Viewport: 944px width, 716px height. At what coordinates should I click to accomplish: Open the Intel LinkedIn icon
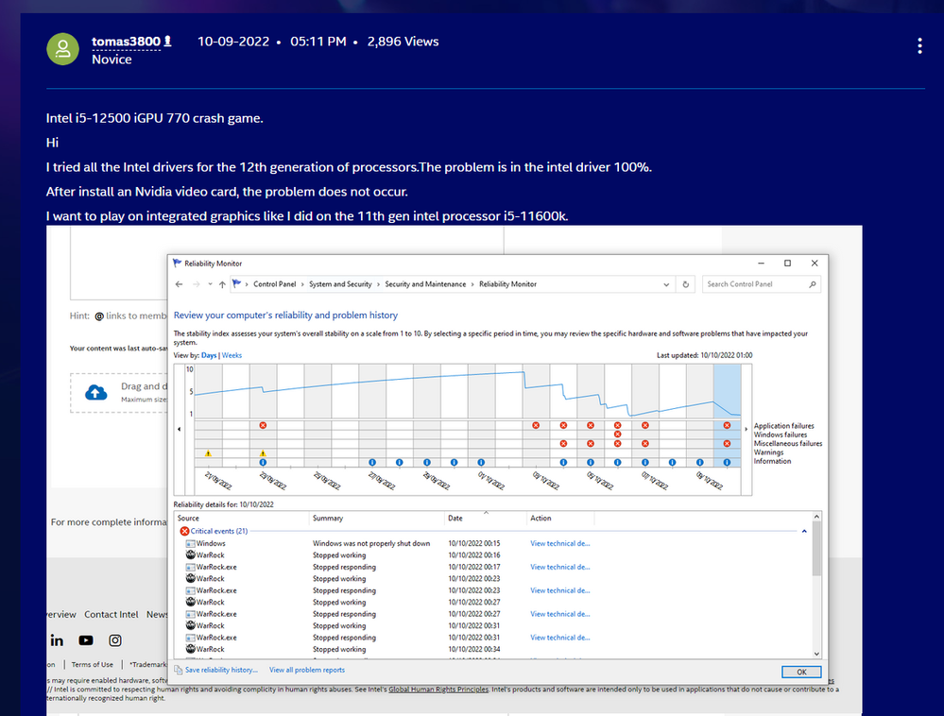[57, 640]
